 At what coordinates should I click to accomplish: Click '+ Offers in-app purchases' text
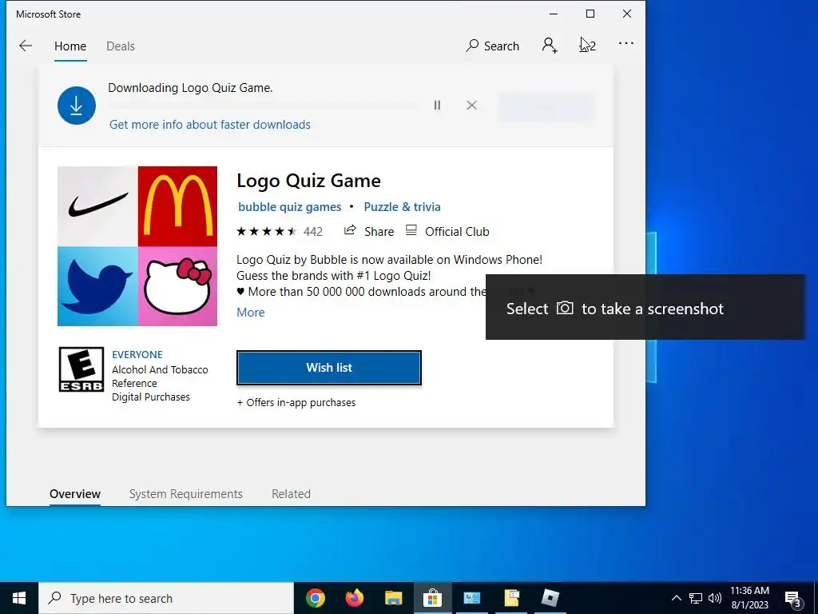296,403
